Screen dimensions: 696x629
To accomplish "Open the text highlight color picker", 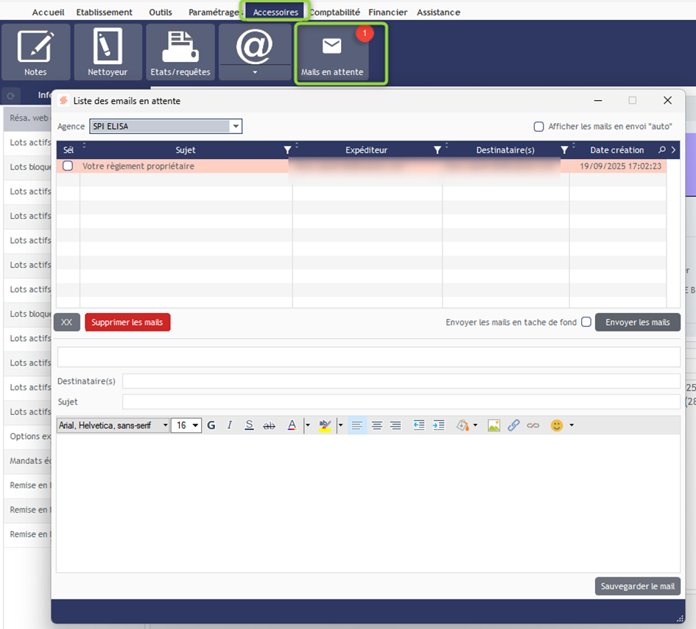I will (x=340, y=426).
